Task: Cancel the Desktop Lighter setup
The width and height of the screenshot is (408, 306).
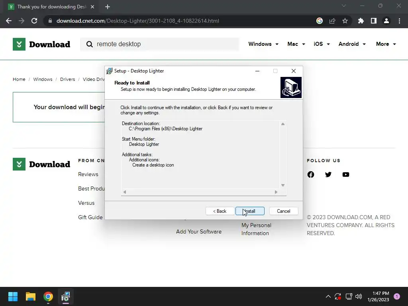Action: 284,211
